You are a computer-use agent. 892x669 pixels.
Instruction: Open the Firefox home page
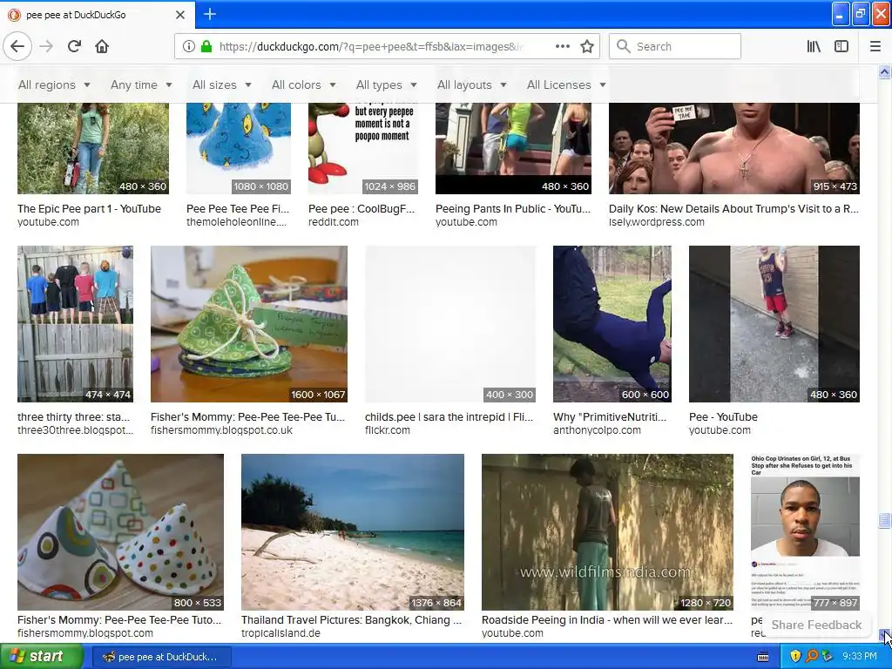pyautogui.click(x=102, y=47)
